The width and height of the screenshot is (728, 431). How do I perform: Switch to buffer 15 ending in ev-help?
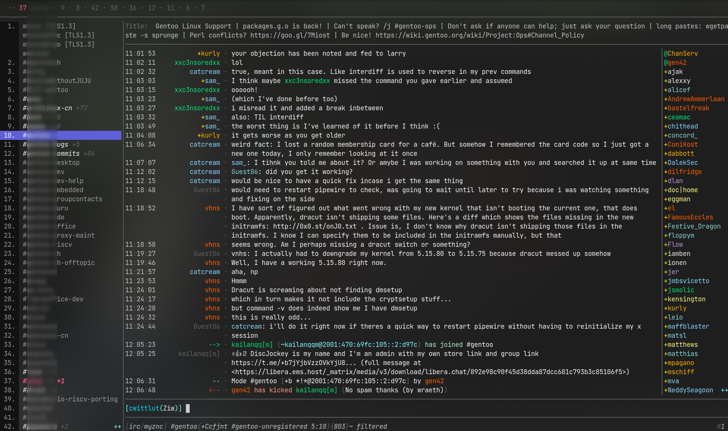point(61,181)
